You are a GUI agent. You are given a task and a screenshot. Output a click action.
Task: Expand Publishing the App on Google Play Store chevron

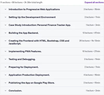tap(5, 83)
